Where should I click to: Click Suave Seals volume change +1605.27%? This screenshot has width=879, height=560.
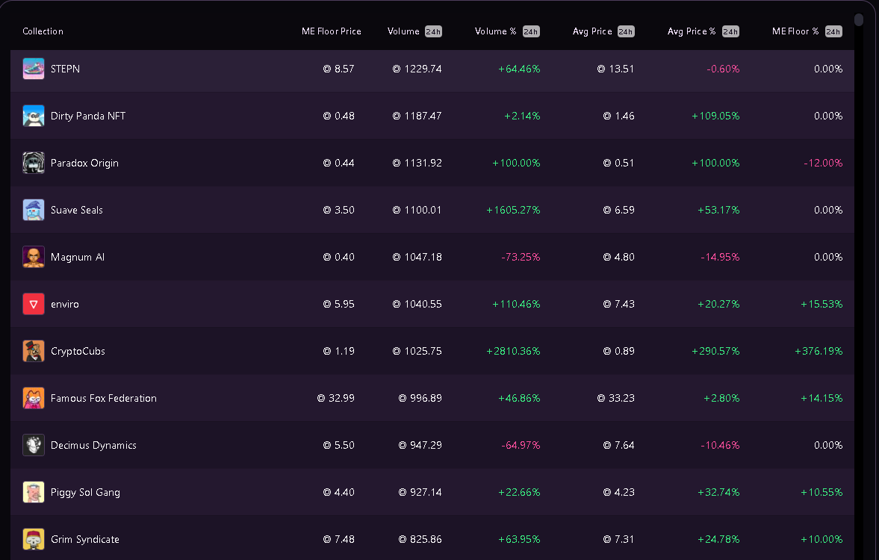click(513, 211)
